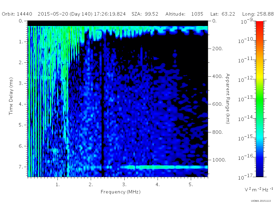Viewport: 277px width, 208px height.
Task: Click the apparent range tick label 600.
Action: coord(217,104)
